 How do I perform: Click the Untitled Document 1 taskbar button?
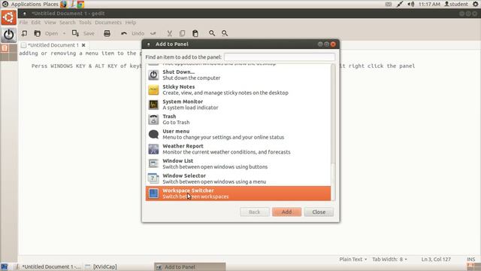pyautogui.click(x=48, y=266)
